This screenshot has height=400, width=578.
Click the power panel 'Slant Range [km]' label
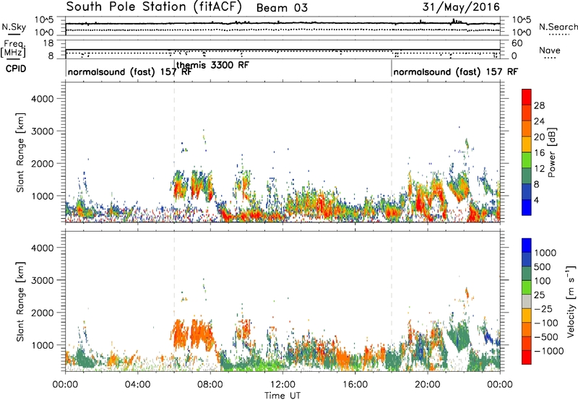click(x=20, y=152)
